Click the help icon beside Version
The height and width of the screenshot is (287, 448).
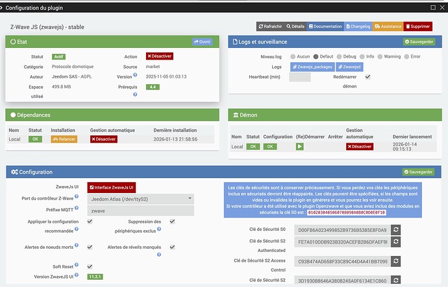135,75
